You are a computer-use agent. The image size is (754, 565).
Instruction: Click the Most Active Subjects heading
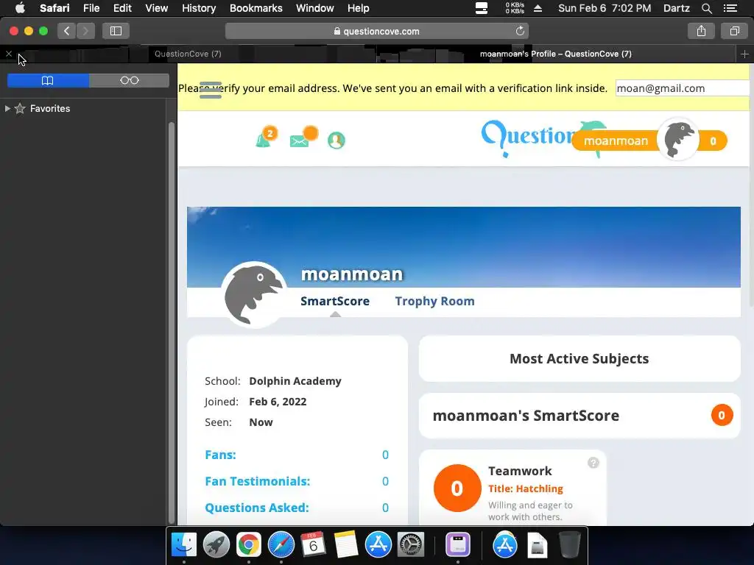579,359
